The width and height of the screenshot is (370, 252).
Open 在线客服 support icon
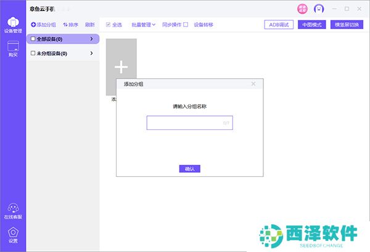click(13, 211)
